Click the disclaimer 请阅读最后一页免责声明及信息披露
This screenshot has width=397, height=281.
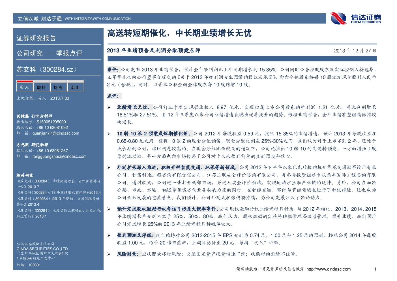[x=270, y=269]
